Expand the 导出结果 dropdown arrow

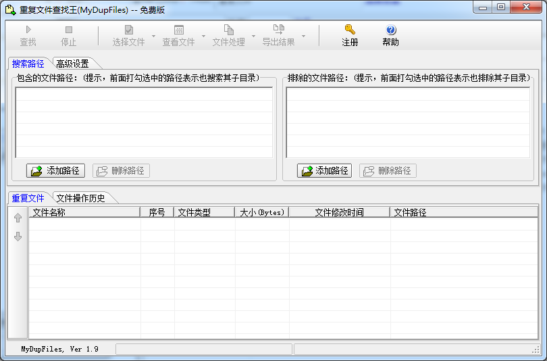coord(303,36)
